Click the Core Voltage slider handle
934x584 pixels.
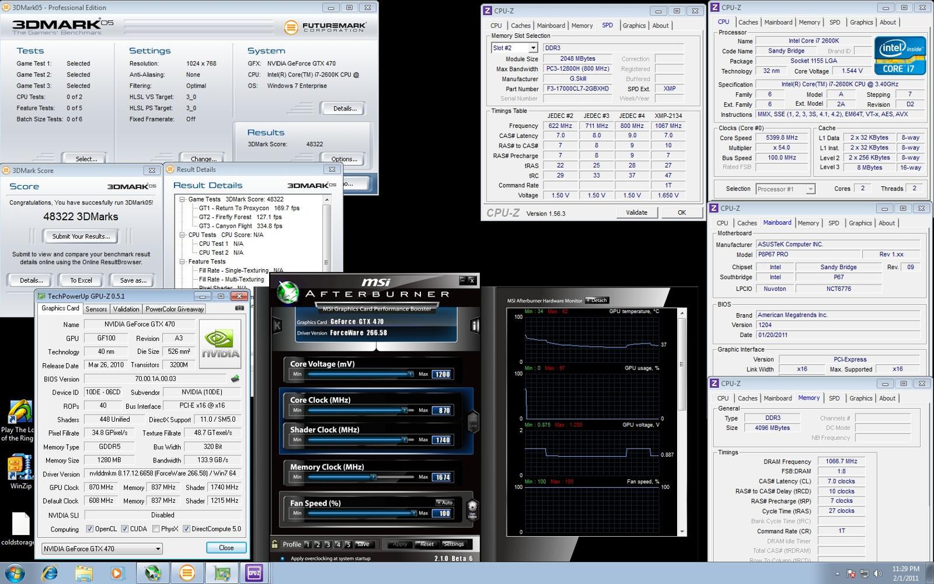(410, 374)
